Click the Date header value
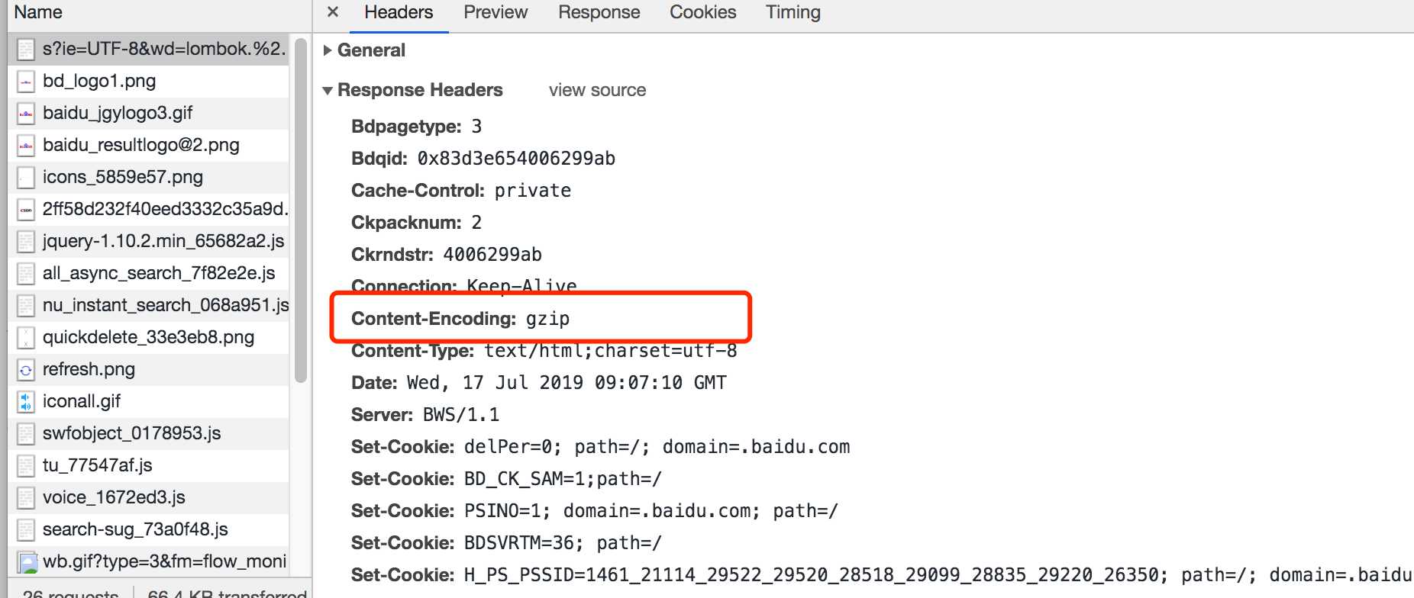 pyautogui.click(x=567, y=383)
